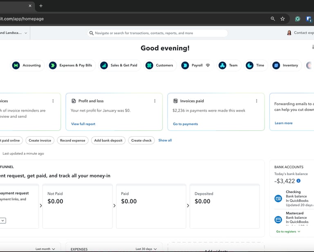Click the BANK ACCOUNTS heading
This screenshot has height=252, width=314.
pyautogui.click(x=289, y=167)
